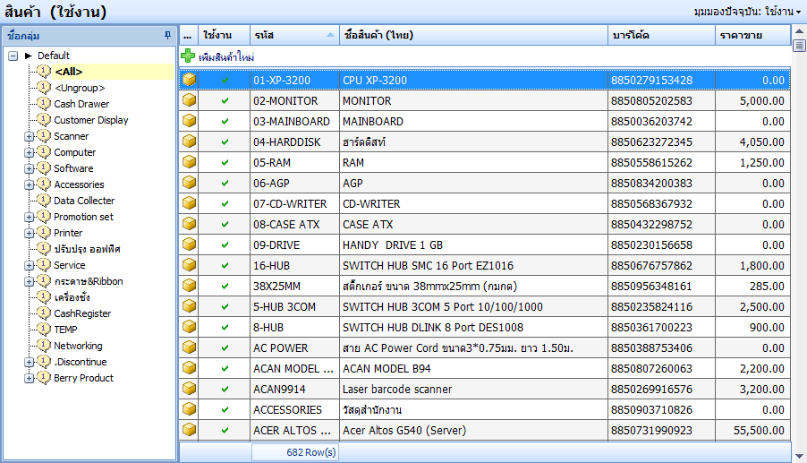Expand the Computer group in tree
807x463 pixels.
click(x=30, y=153)
